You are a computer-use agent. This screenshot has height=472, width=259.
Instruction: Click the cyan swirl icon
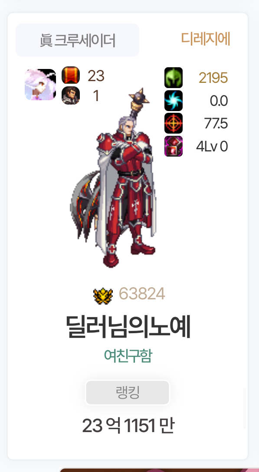click(x=174, y=101)
